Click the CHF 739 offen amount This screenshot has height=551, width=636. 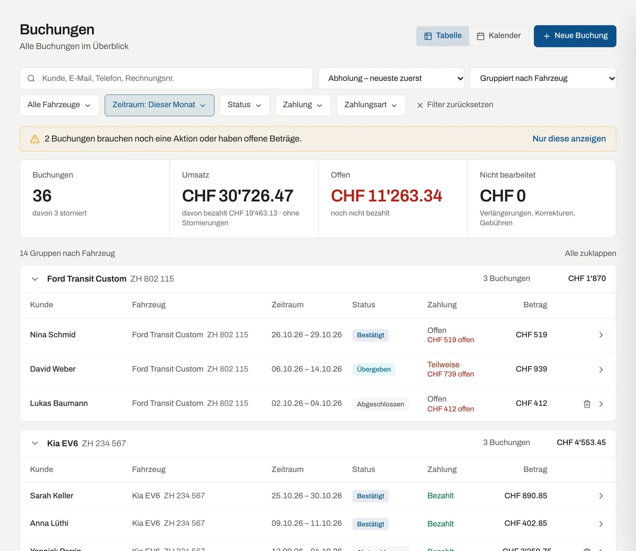(450, 374)
